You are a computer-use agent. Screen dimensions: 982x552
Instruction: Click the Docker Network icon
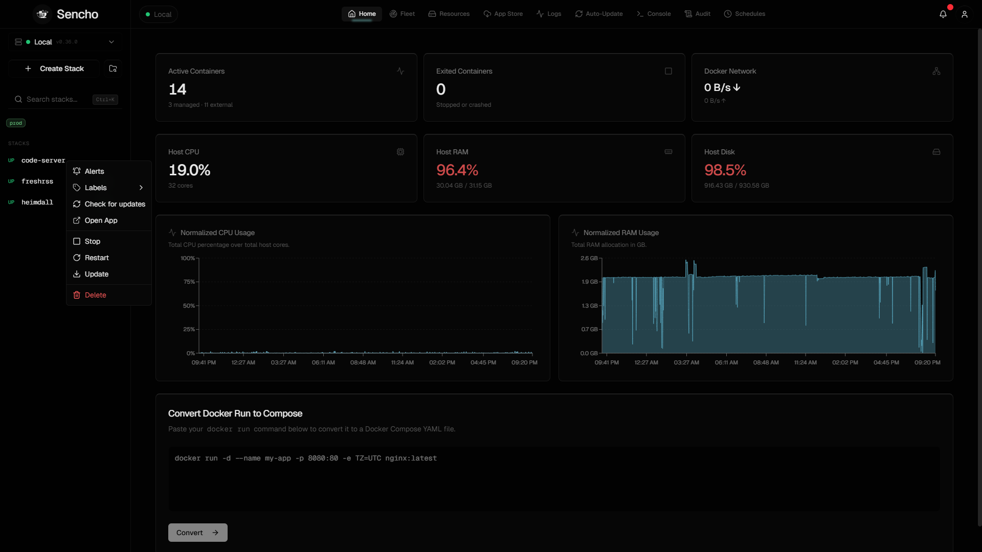(936, 71)
